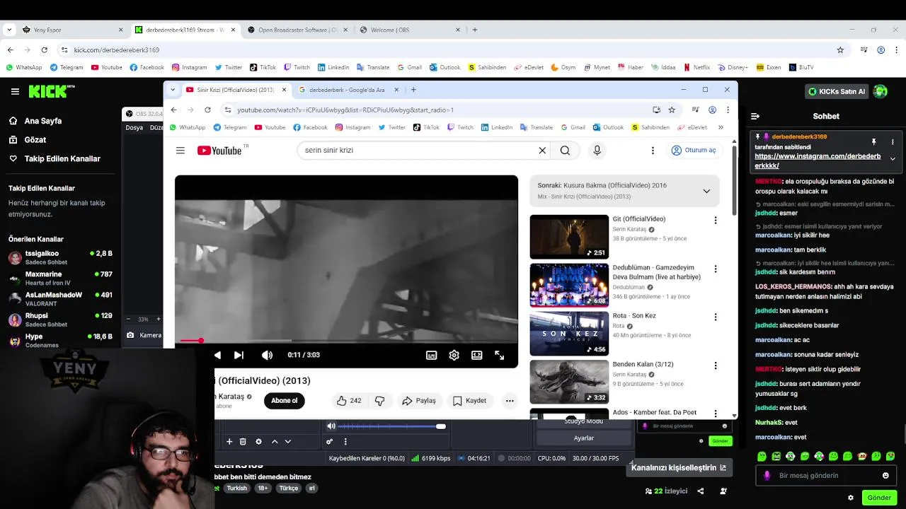
Task: Open the WhatsApp bookmark in outer browser
Action: [24, 67]
